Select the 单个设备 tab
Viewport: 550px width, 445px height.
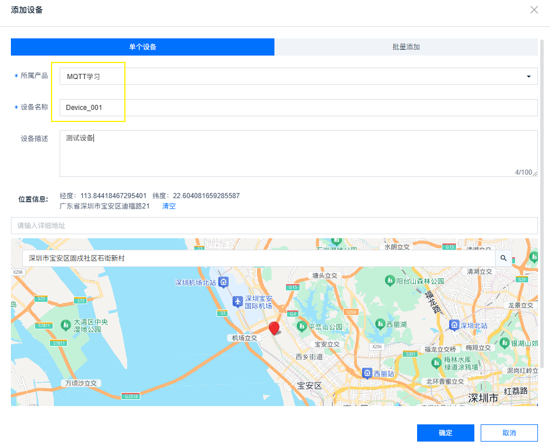143,47
